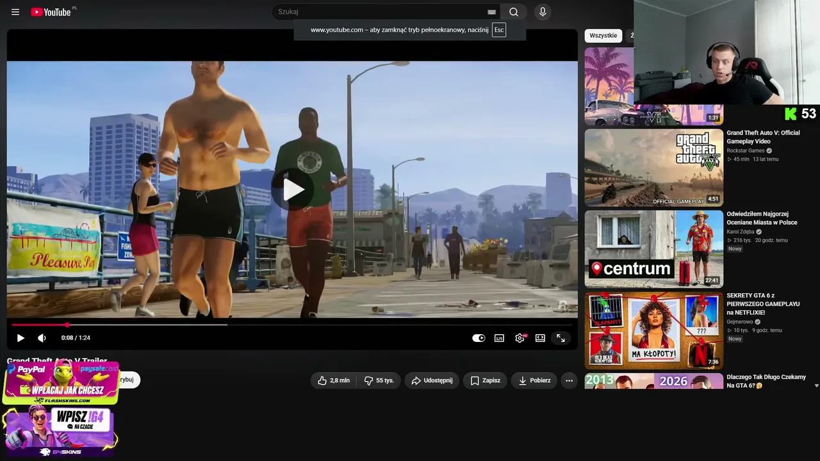Image resolution: width=820 pixels, height=461 pixels.
Task: Click the Nowy badge under Karol Zdęba
Action: point(735,249)
